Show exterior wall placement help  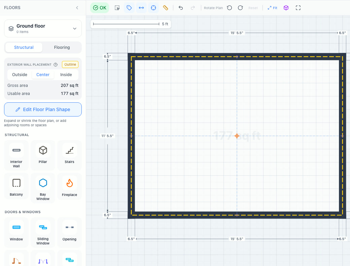click(x=56, y=65)
